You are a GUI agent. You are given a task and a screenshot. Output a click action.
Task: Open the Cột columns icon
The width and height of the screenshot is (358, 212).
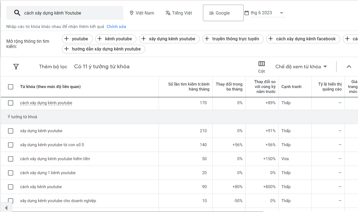261,64
